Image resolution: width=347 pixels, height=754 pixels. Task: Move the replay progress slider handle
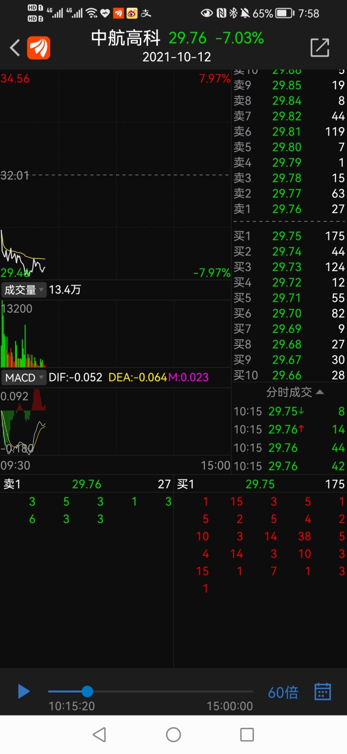point(87,691)
